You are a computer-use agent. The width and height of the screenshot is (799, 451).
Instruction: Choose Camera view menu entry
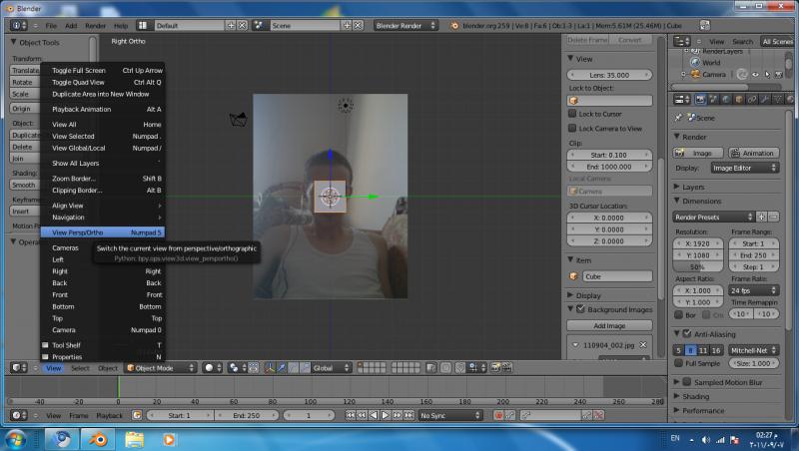[103, 330]
